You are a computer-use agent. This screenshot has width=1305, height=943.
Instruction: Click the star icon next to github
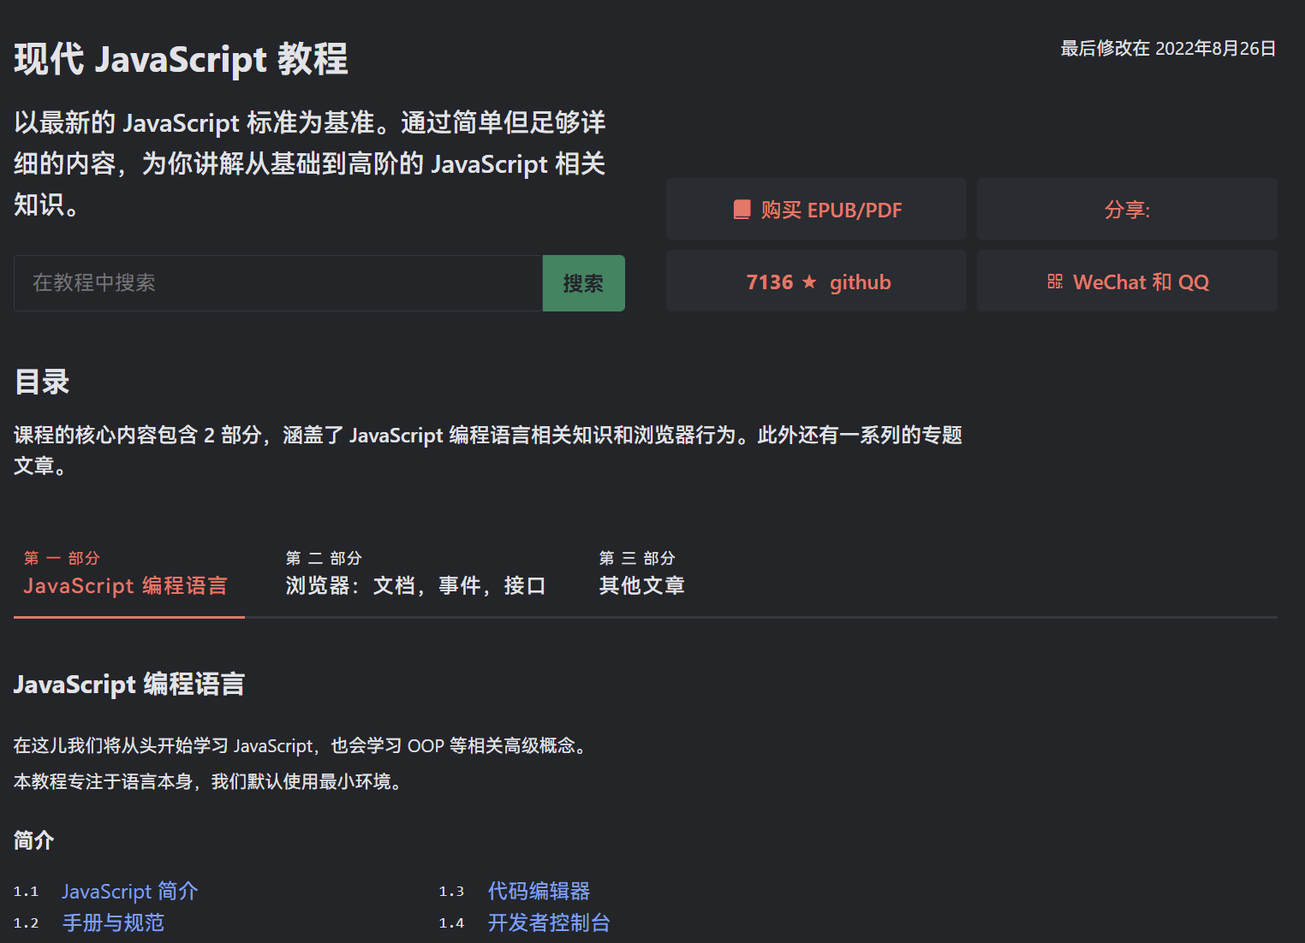click(809, 282)
